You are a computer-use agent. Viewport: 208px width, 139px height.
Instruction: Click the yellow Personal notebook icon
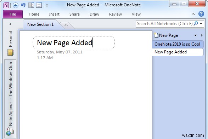tap(10, 53)
